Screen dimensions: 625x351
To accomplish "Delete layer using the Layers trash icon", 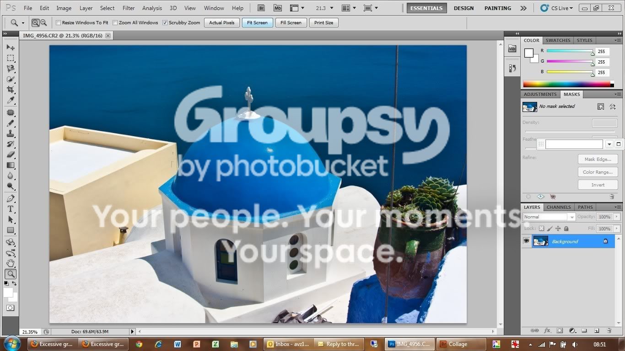I will click(x=609, y=330).
